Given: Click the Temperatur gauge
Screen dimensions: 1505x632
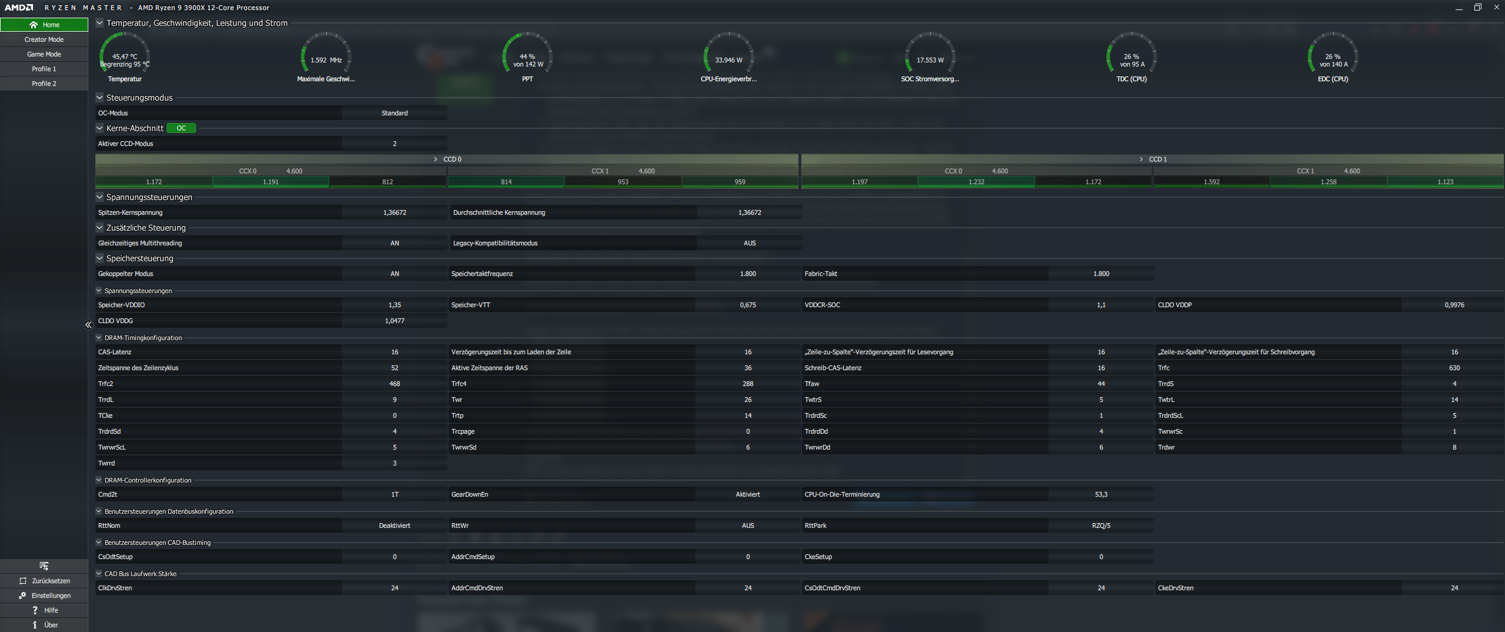Looking at the screenshot, I should 125,58.
